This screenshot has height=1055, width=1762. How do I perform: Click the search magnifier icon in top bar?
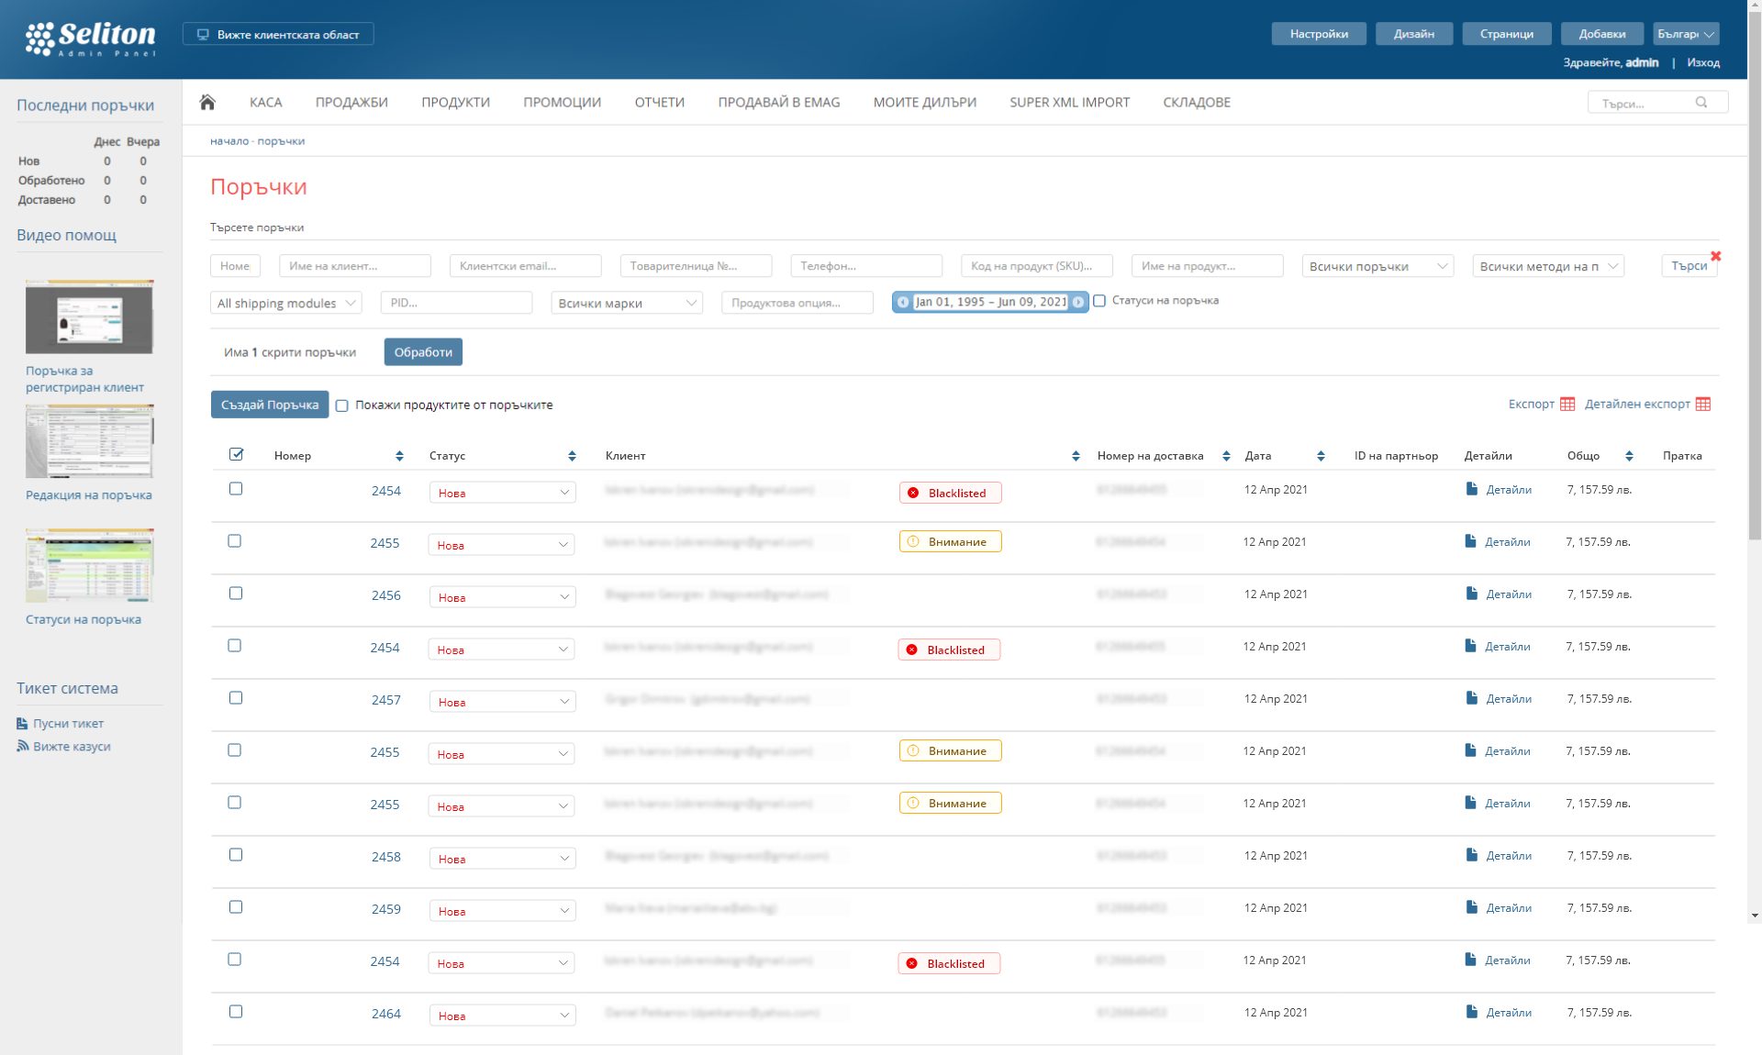coord(1701,103)
